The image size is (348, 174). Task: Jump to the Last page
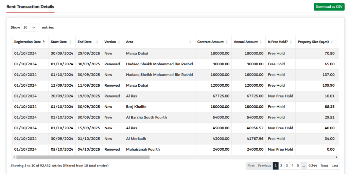pos(335,166)
